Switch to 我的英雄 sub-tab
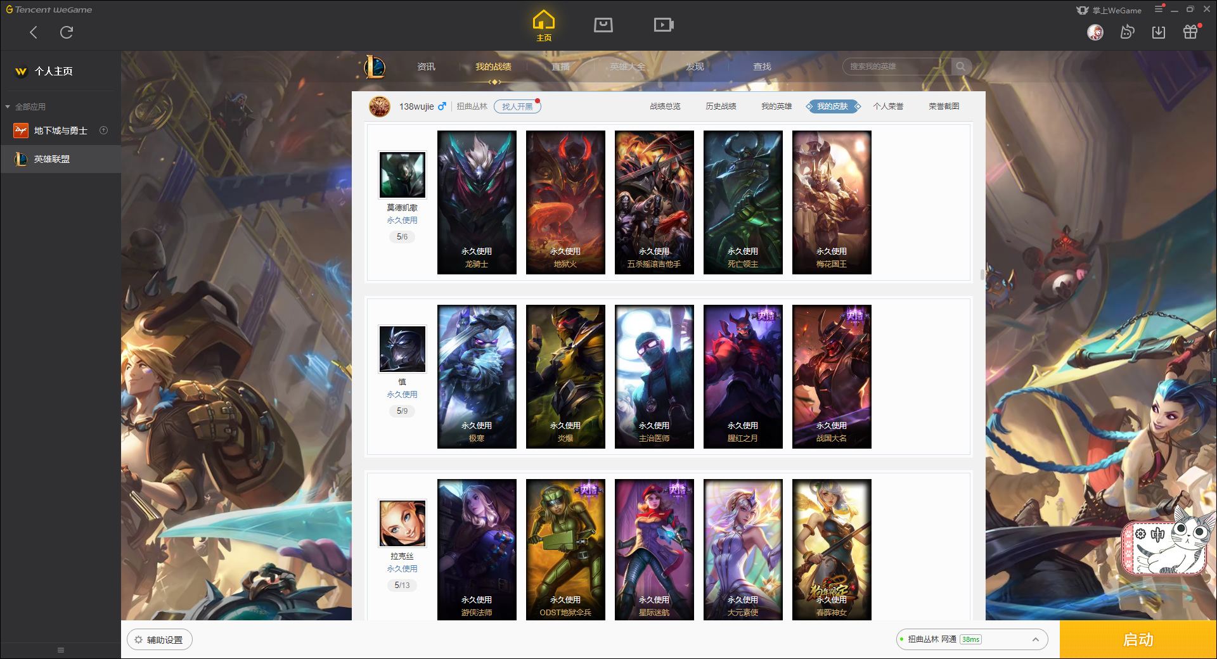Image resolution: width=1217 pixels, height=659 pixels. [x=776, y=106]
